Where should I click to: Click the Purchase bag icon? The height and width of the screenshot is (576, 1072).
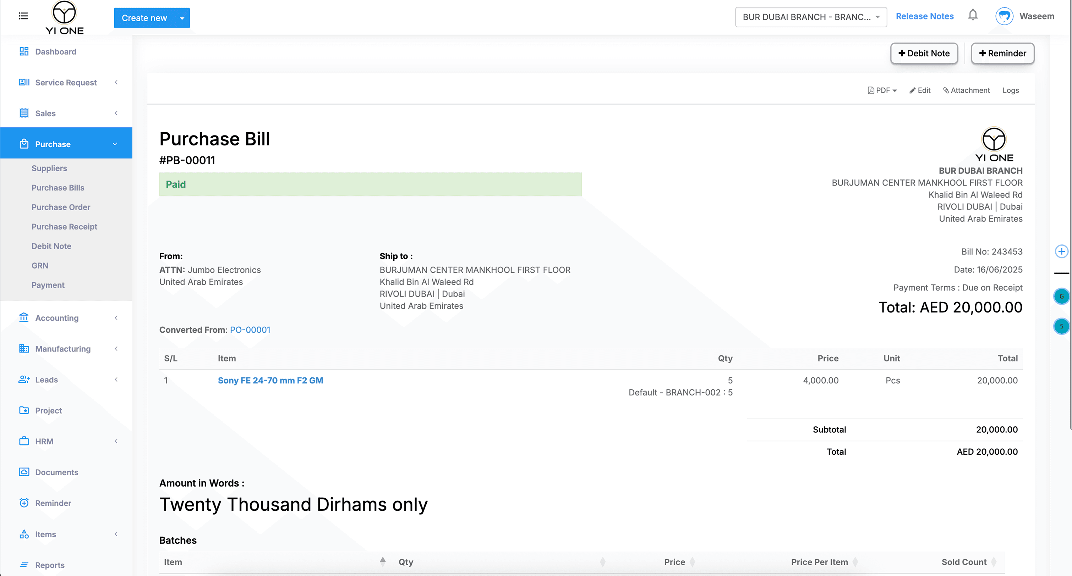tap(24, 144)
